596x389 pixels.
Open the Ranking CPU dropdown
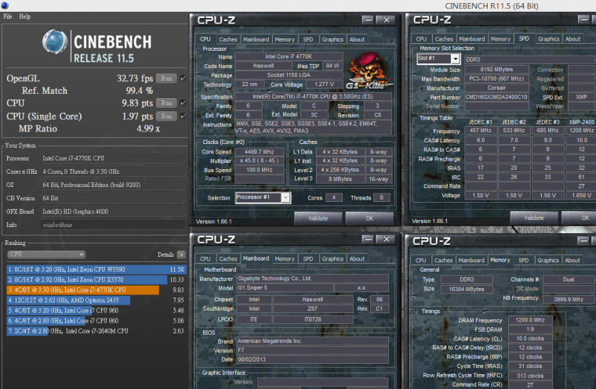46,254
